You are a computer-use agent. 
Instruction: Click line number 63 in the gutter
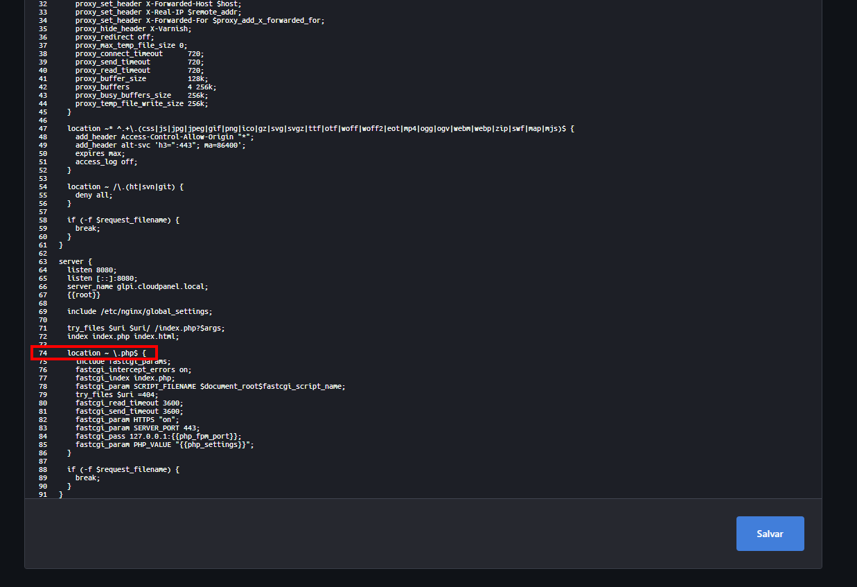pos(43,262)
